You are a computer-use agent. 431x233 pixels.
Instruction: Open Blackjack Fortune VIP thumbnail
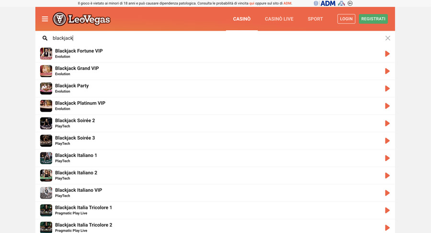point(46,54)
